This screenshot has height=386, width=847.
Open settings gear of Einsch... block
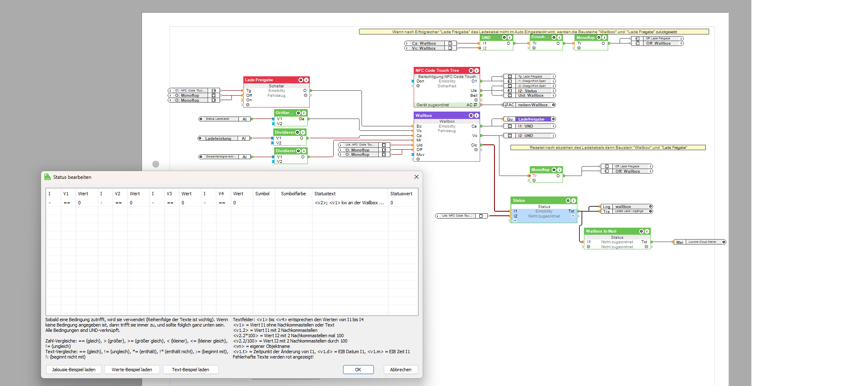[554, 37]
